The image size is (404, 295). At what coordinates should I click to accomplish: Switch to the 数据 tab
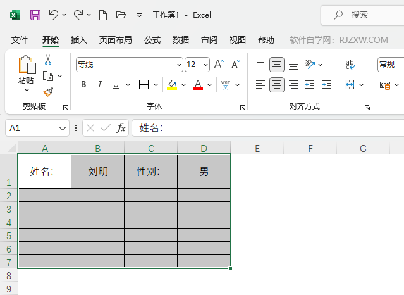point(181,40)
